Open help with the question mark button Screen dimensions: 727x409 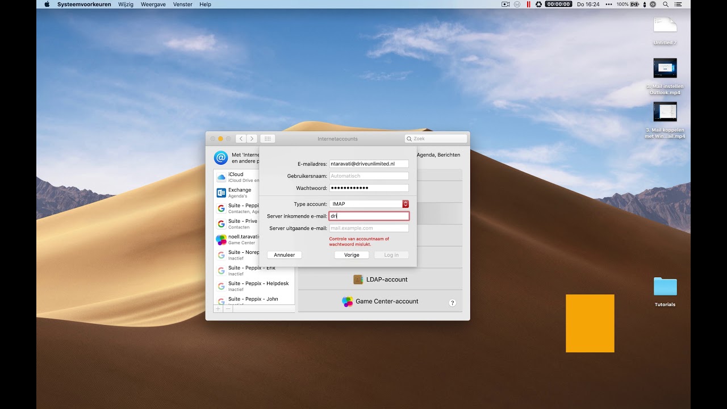(453, 303)
